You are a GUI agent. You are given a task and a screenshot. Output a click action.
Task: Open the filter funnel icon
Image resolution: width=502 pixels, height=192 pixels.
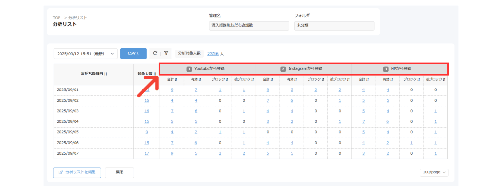pyautogui.click(x=166, y=53)
